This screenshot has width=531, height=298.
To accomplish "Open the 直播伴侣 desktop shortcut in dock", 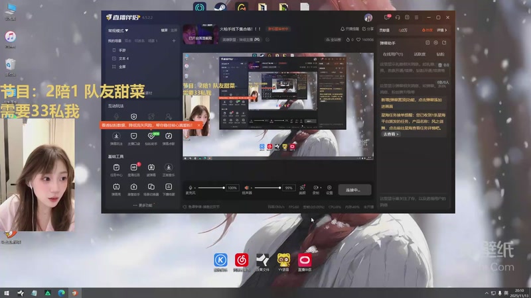I will tap(305, 262).
